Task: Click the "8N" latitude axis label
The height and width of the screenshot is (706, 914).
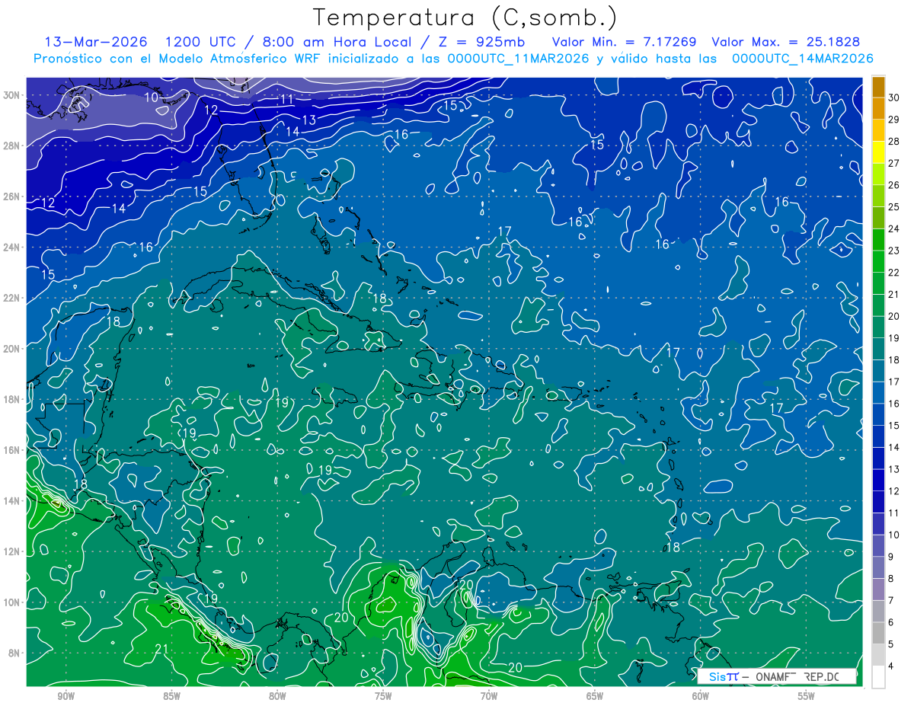Action: pos(14,653)
